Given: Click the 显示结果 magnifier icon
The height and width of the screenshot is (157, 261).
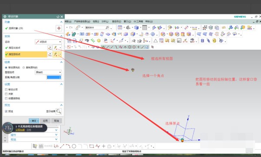Looking at the screenshot, I should (x=59, y=111).
